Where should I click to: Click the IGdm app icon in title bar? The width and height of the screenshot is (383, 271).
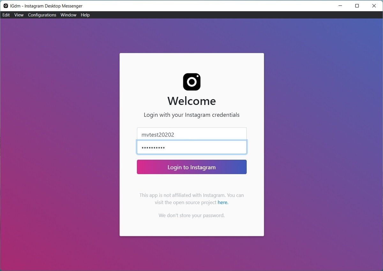point(6,6)
